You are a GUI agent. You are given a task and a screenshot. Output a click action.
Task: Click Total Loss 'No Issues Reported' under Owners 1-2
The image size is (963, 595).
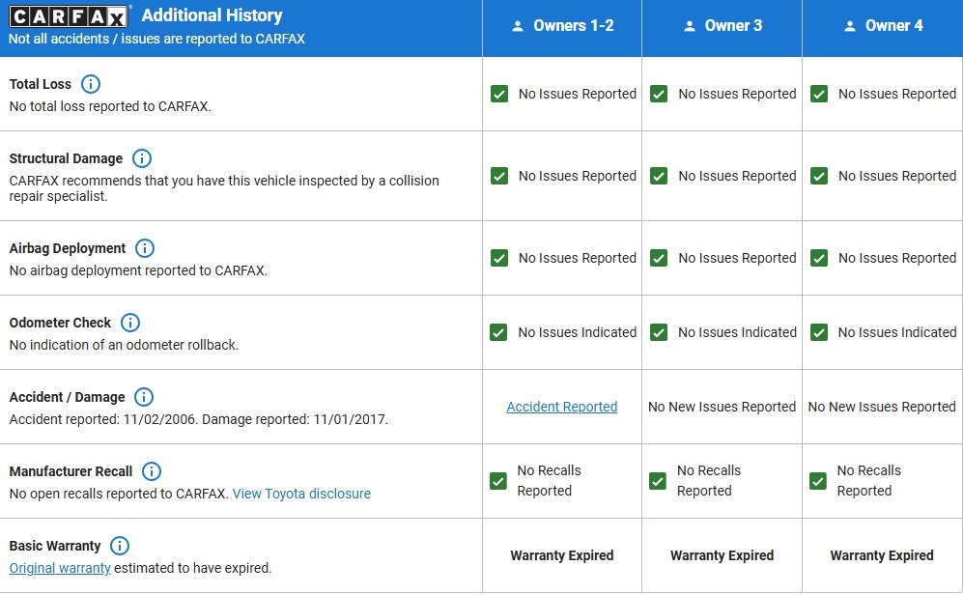click(x=578, y=94)
